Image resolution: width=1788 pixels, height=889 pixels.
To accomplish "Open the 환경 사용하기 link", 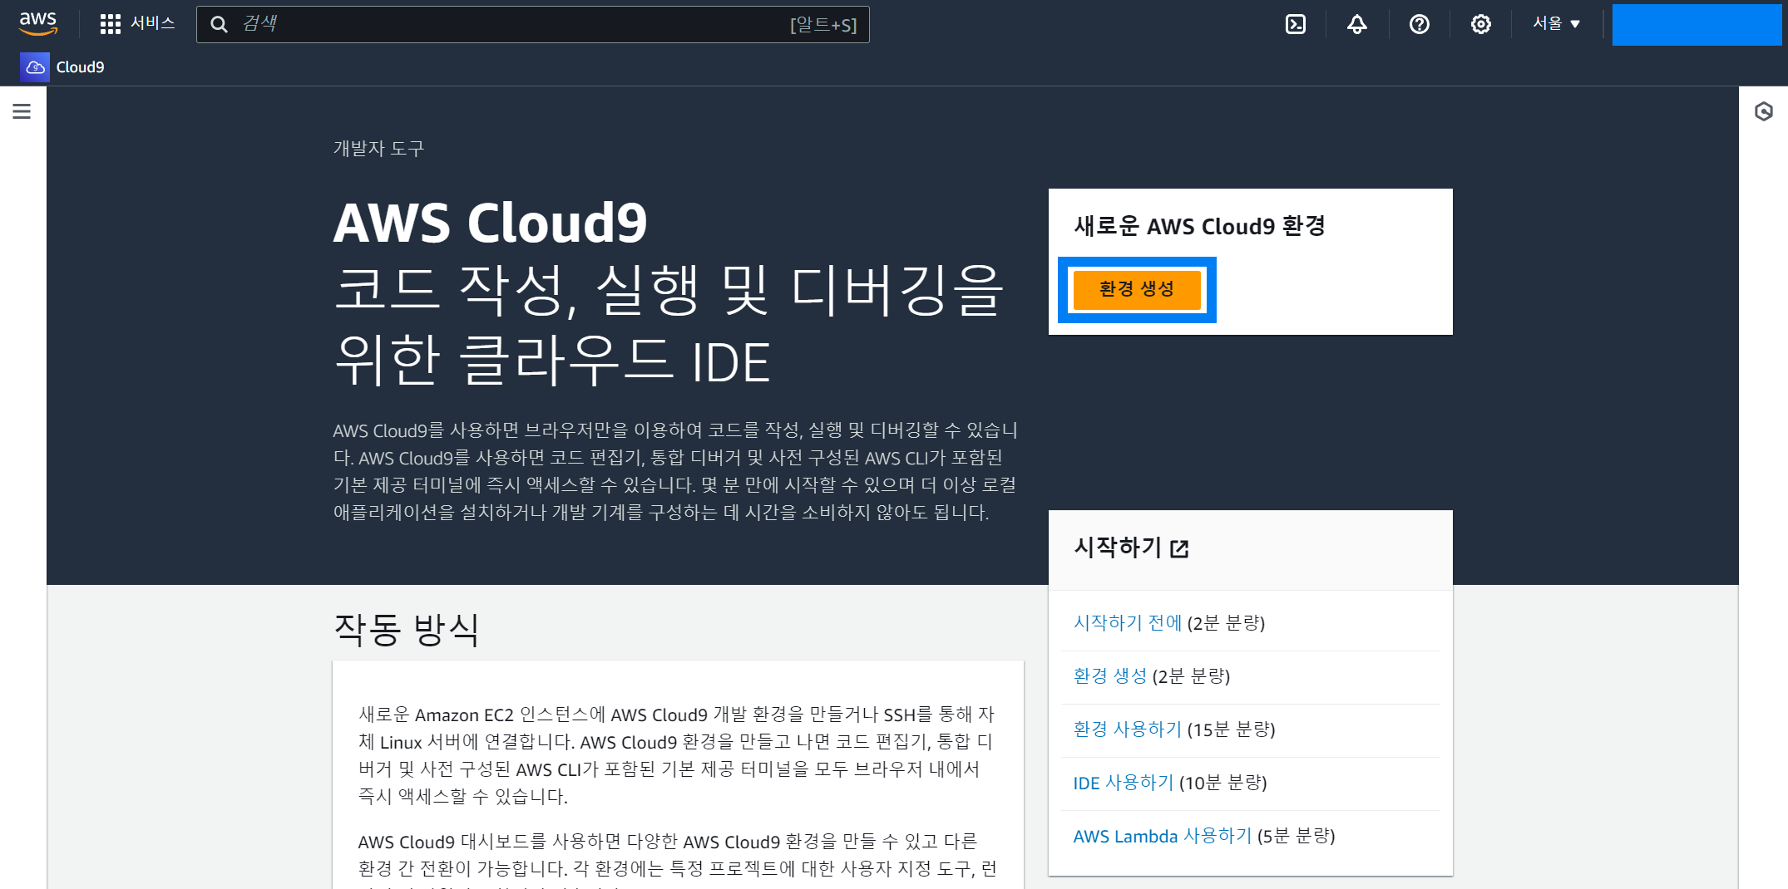I will coord(1128,729).
